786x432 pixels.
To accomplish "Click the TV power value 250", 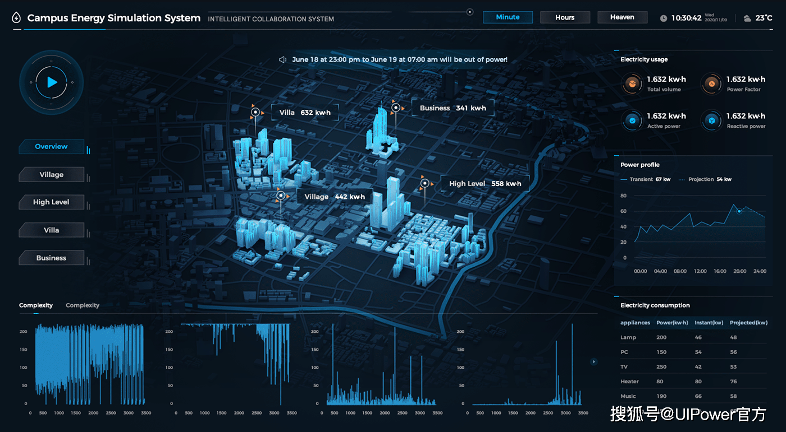I will pos(661,367).
